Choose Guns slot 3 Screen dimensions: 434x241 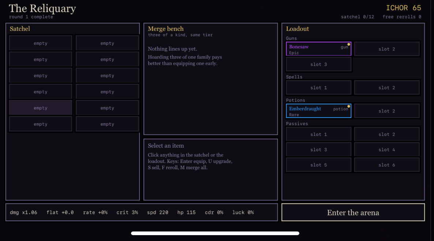[x=319, y=64]
